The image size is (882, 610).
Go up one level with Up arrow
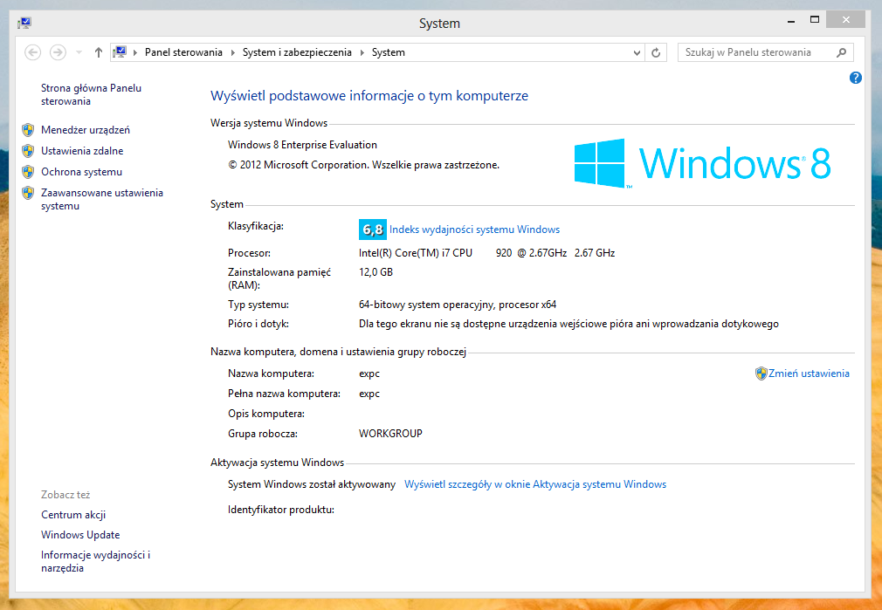(x=99, y=52)
